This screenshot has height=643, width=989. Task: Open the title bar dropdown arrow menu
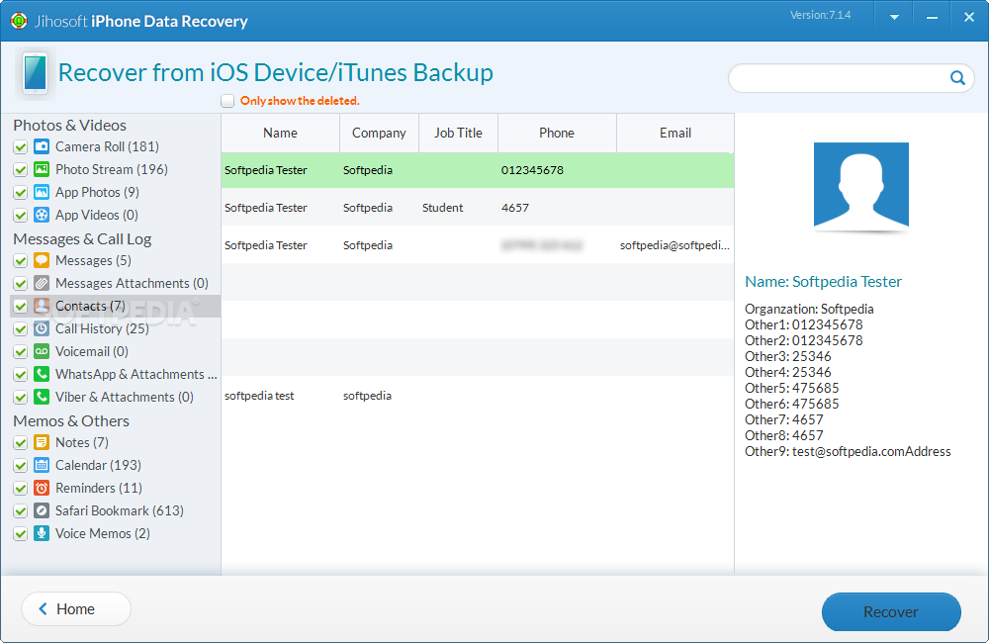(x=894, y=17)
